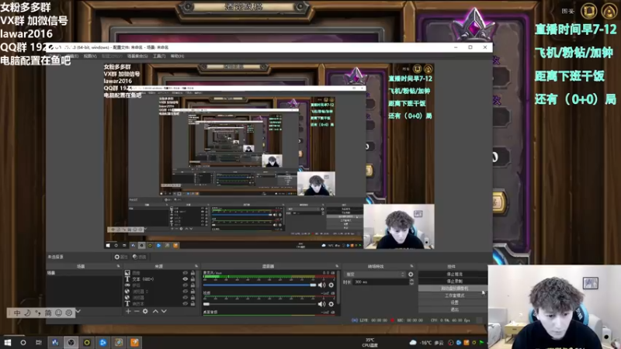Mute the second mixer channel speaker icon

(x=321, y=304)
